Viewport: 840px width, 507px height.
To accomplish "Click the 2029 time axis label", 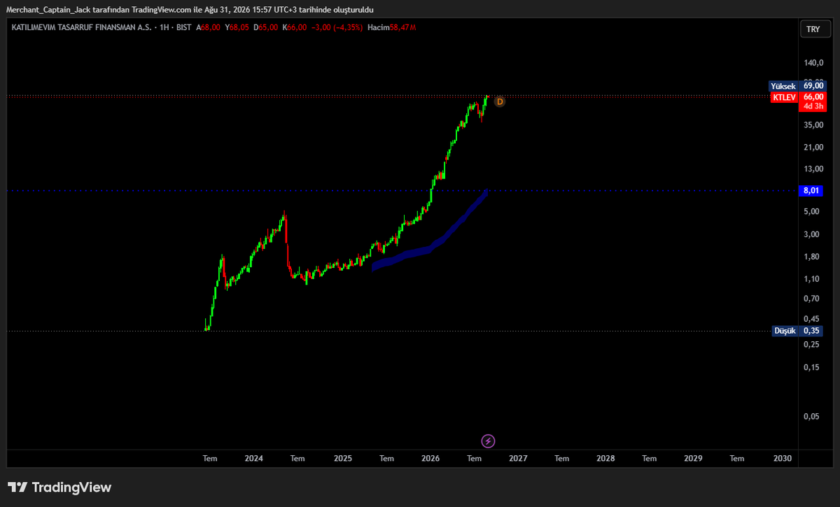I will click(693, 459).
